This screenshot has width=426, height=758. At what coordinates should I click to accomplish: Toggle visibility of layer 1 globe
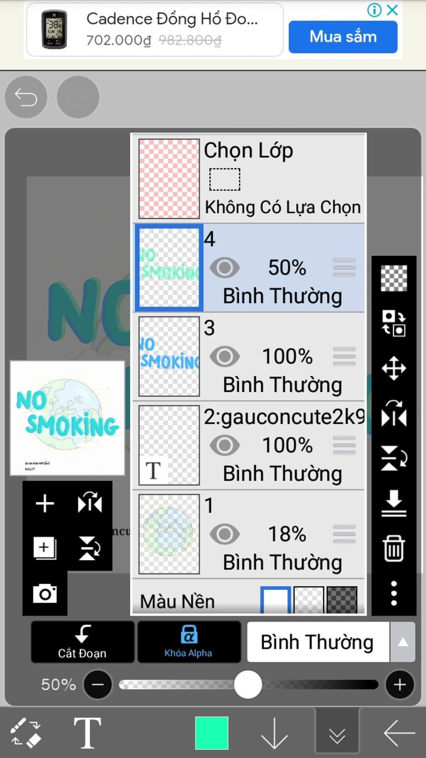225,534
